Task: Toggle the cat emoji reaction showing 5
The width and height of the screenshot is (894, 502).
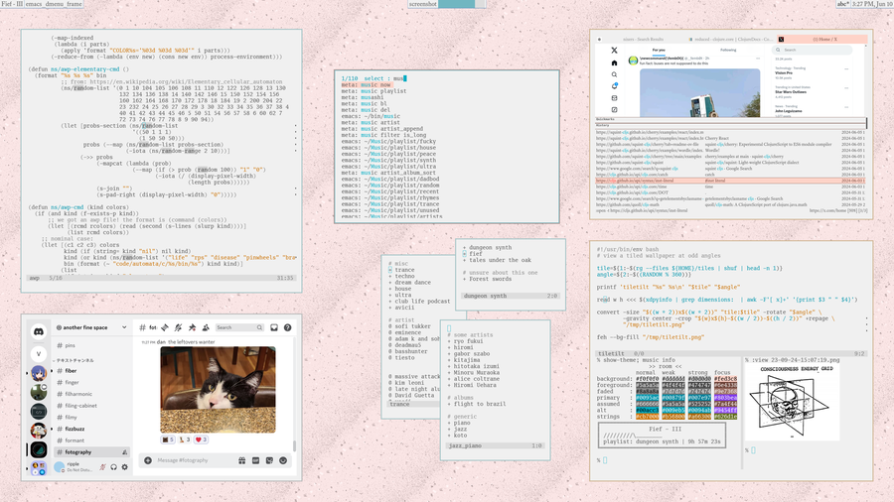Action: click(x=168, y=439)
